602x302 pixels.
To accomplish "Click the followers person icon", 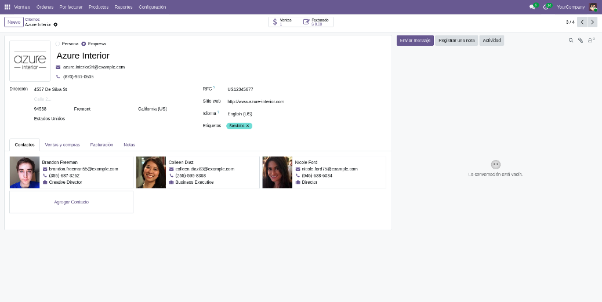I will click(590, 41).
